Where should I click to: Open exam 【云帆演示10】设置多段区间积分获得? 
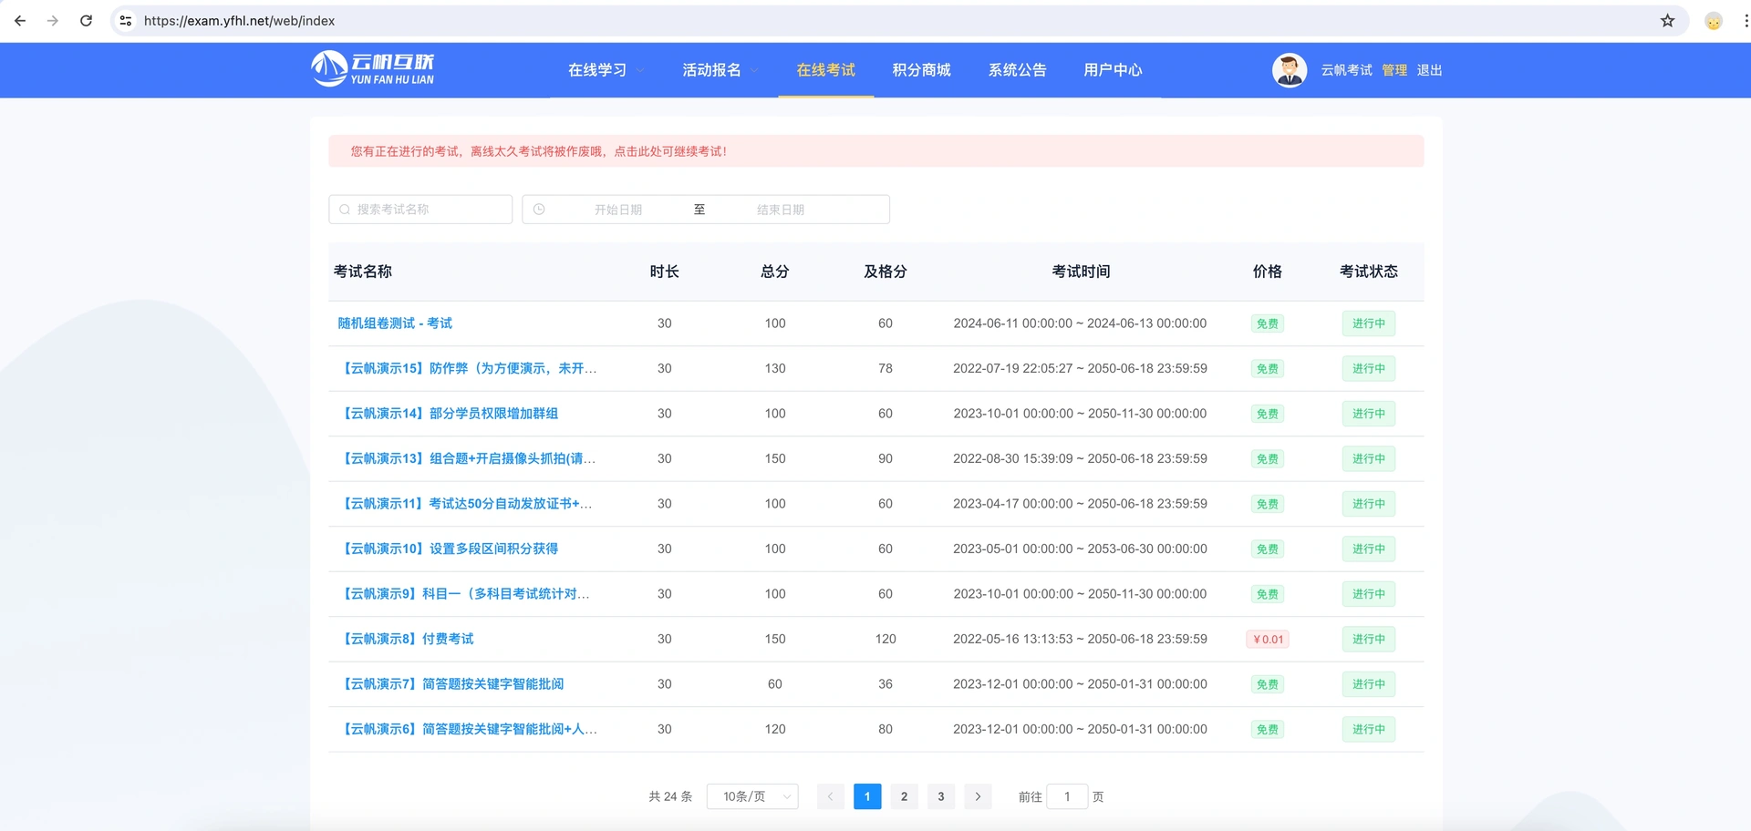click(x=448, y=549)
